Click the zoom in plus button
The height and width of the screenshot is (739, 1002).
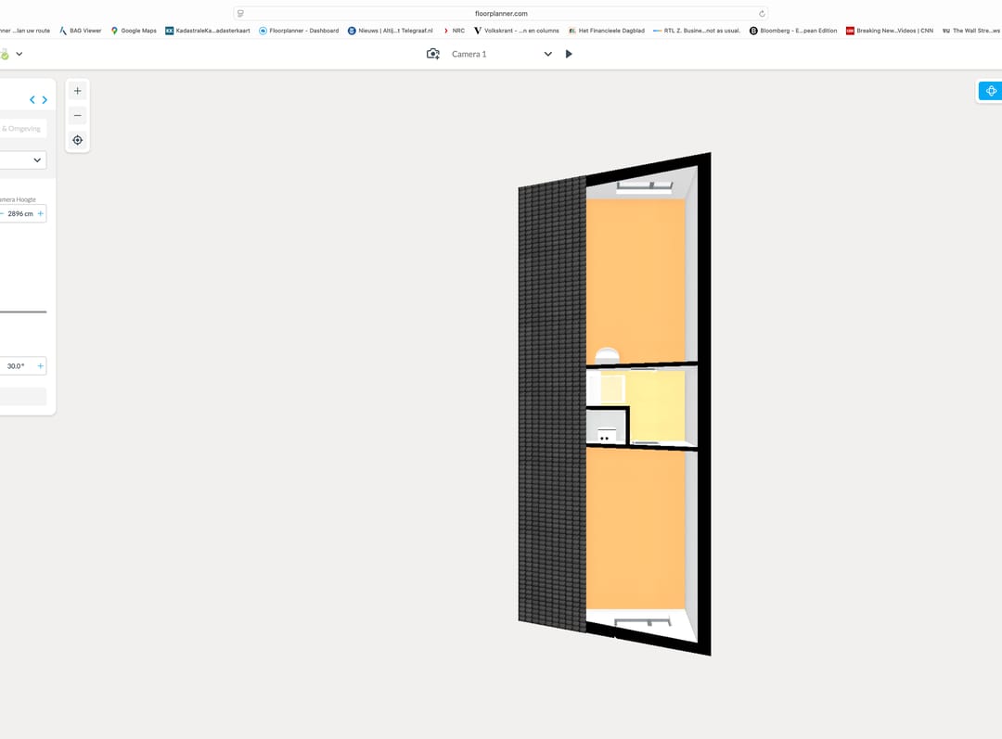click(x=78, y=91)
